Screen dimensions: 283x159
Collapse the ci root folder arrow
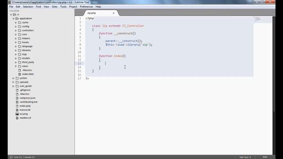11,15
